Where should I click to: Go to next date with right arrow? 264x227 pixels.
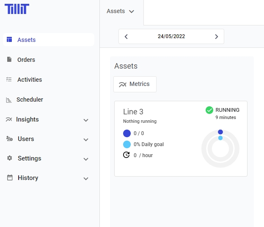(x=217, y=36)
